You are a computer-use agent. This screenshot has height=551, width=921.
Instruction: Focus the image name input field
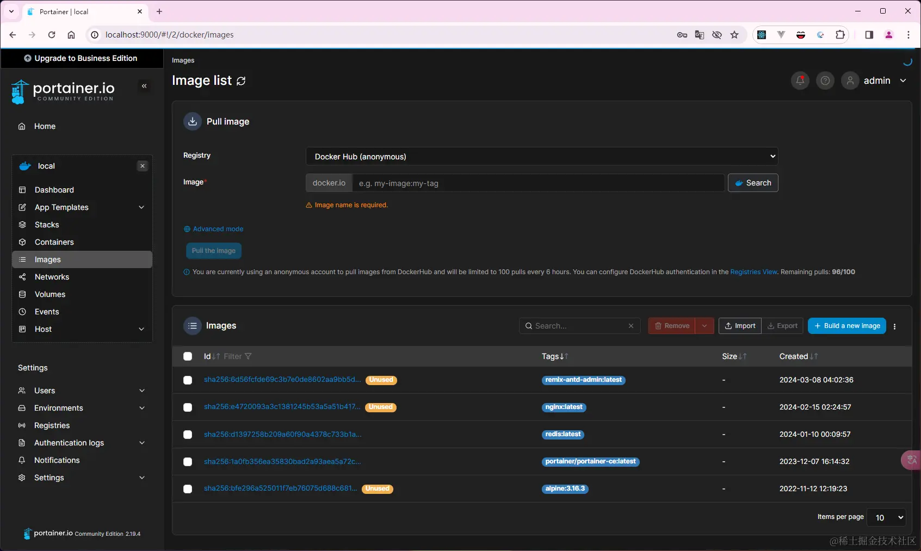(x=539, y=183)
